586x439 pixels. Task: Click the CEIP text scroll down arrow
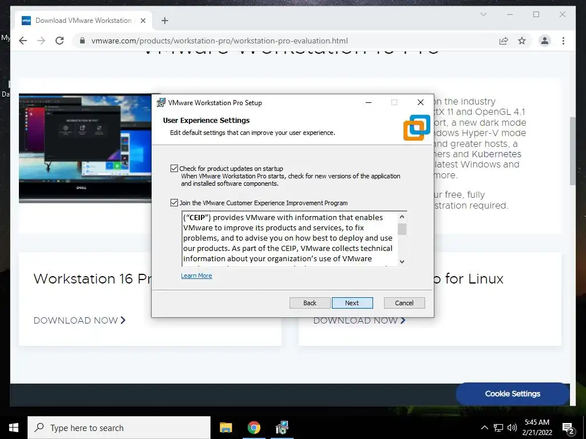[402, 262]
